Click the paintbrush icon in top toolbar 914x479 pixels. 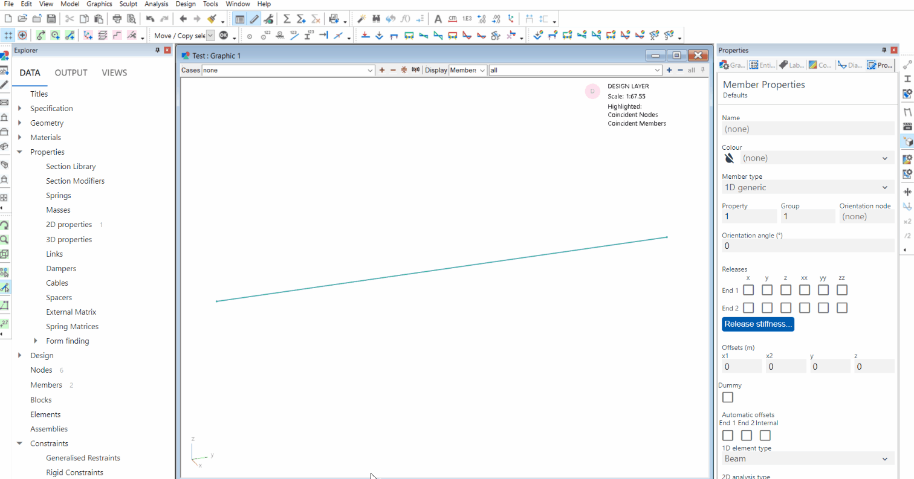pos(211,19)
